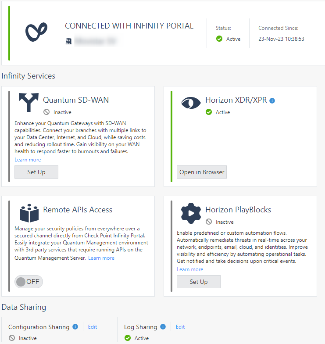This screenshot has height=344, width=325.
Task: Open Learn more link under Horizon PlayBlocks
Action: pyautogui.click(x=190, y=269)
